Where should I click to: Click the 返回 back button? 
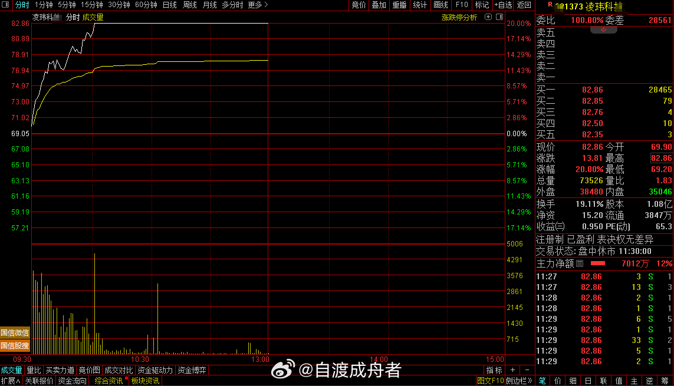point(524,5)
